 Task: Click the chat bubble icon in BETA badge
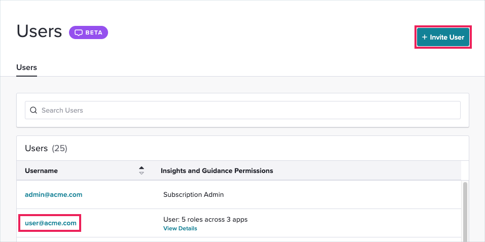coord(79,32)
